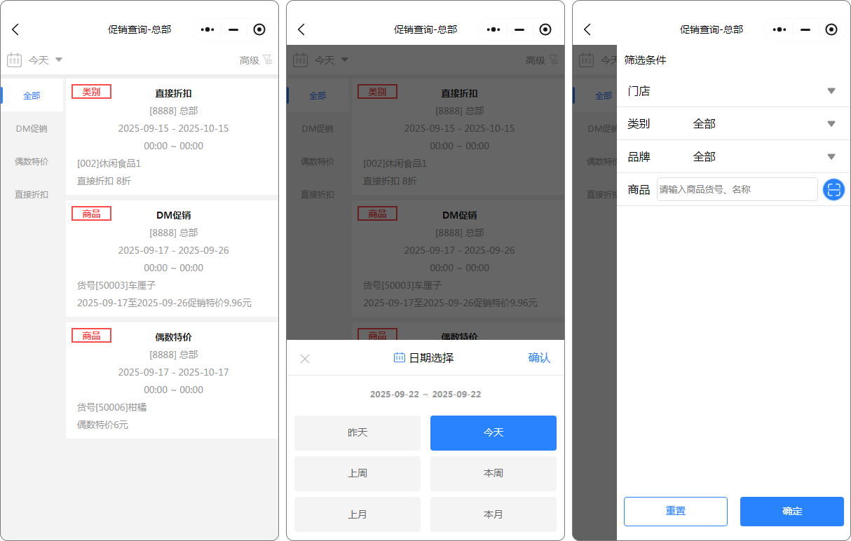The image size is (851, 541).
Task: Click the minimize dash icon in the middle screen
Action: [x=519, y=29]
